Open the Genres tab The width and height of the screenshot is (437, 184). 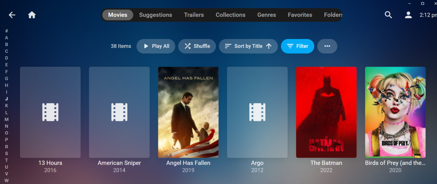pyautogui.click(x=267, y=15)
